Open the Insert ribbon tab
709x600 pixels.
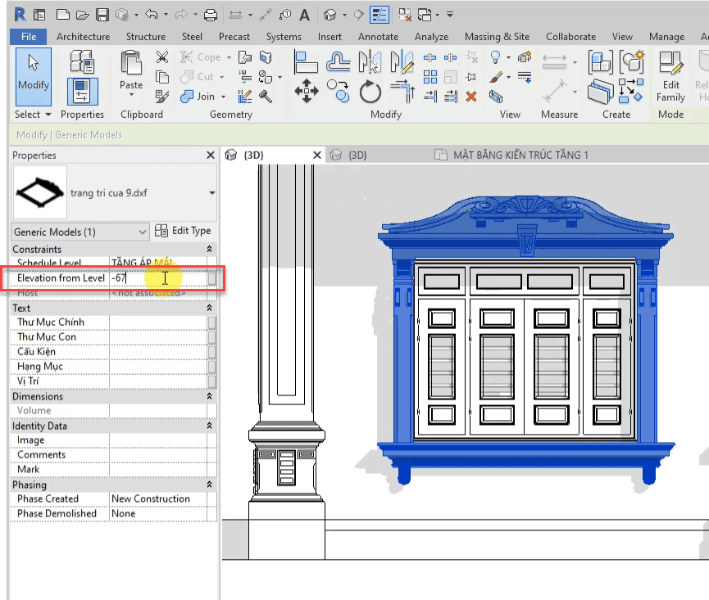pyautogui.click(x=330, y=37)
